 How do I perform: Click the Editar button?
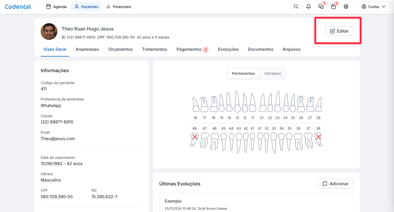coord(339,31)
